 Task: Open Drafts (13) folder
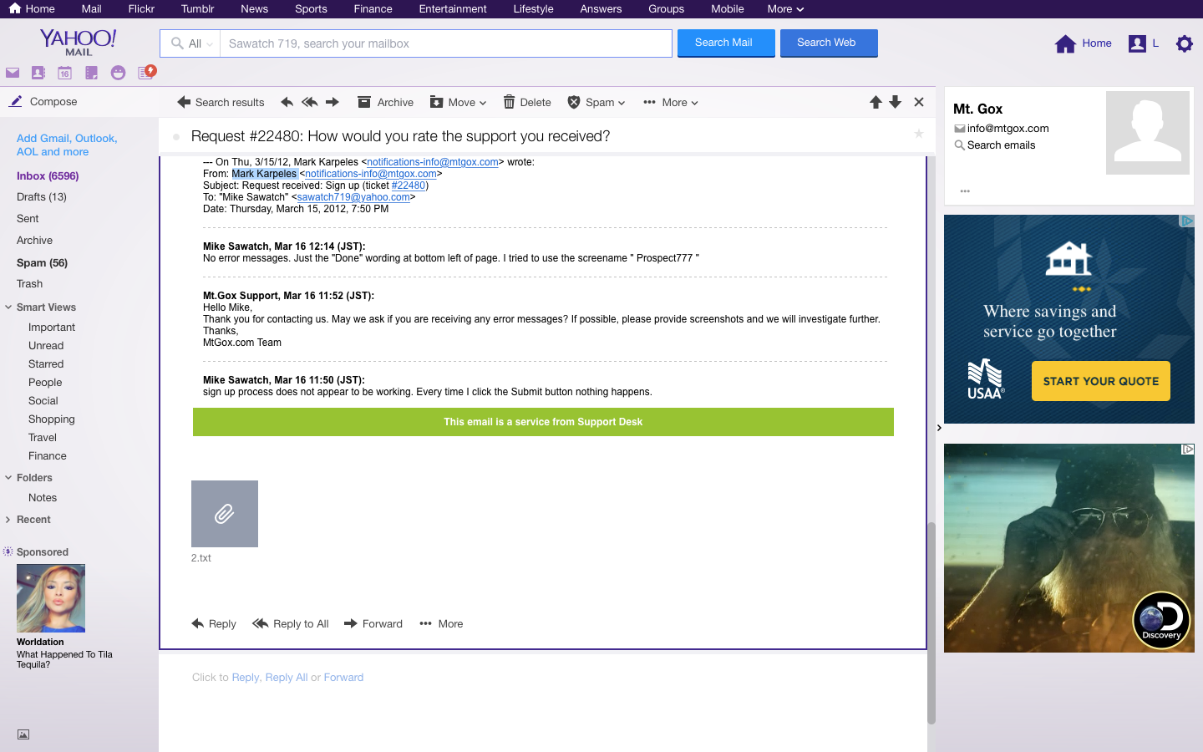42,197
